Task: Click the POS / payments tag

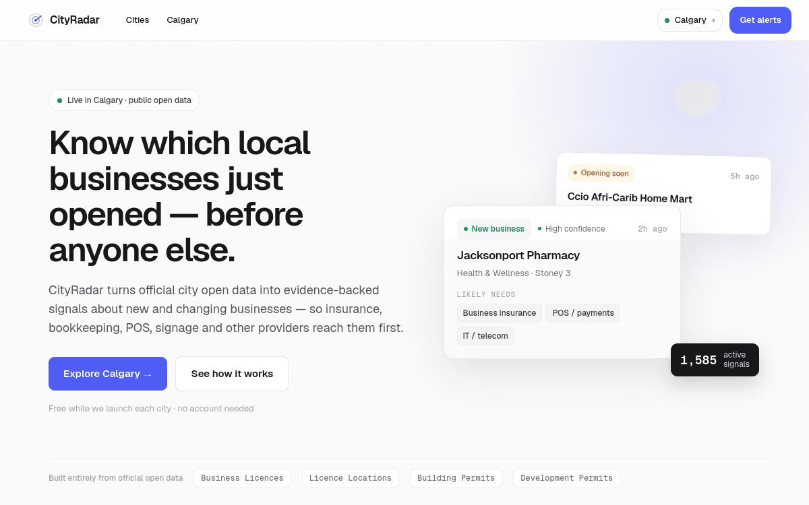Action: click(583, 313)
